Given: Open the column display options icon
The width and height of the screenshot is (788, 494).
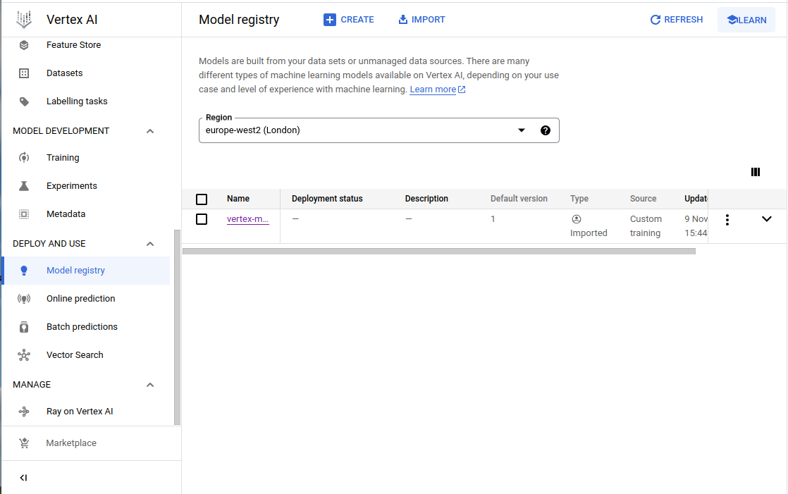Looking at the screenshot, I should coord(756,172).
